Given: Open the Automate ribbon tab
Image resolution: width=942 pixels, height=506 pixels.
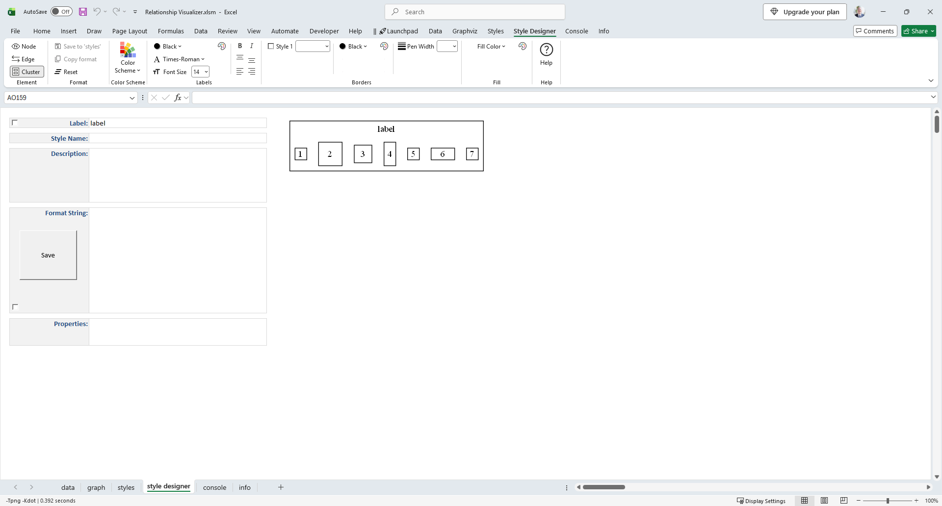Looking at the screenshot, I should point(285,31).
